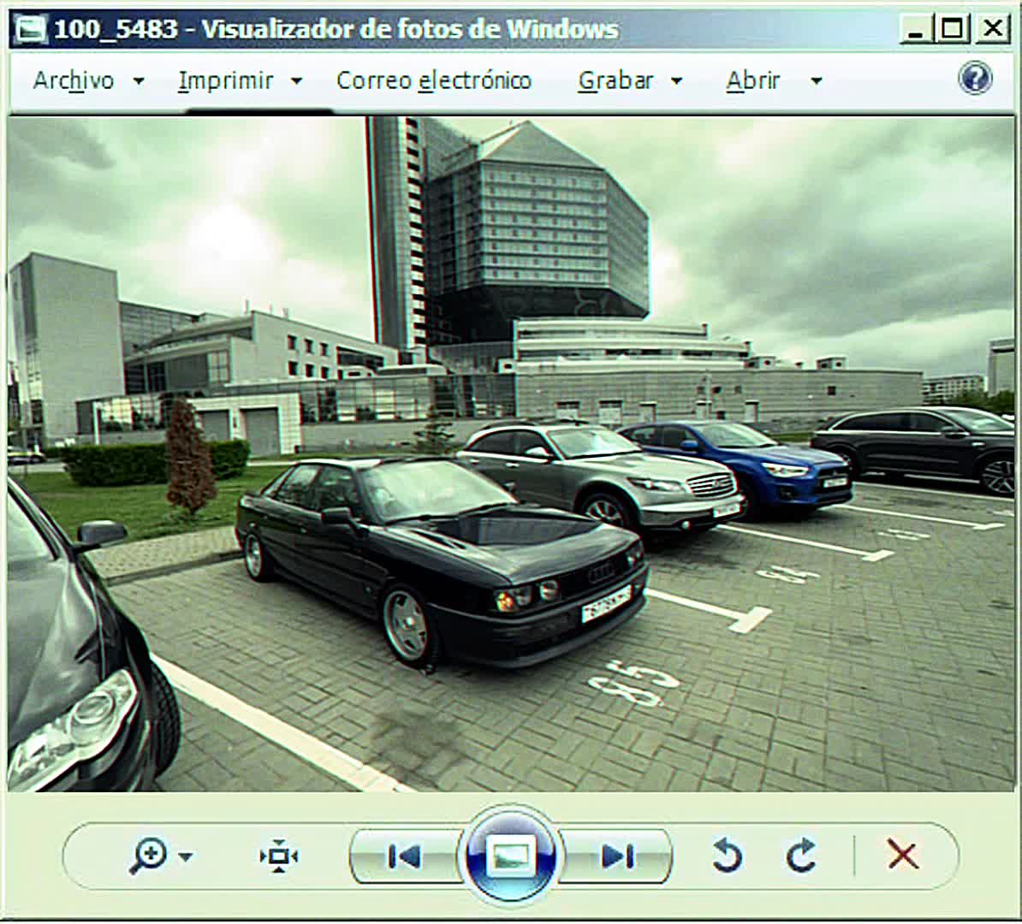
Task: Go to the next photo
Action: click(x=617, y=856)
